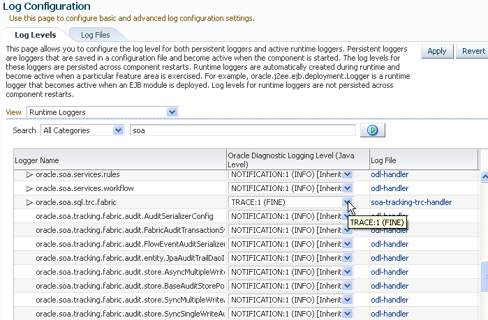
Task: Run the logger search with the green arrow button
Action: click(373, 130)
